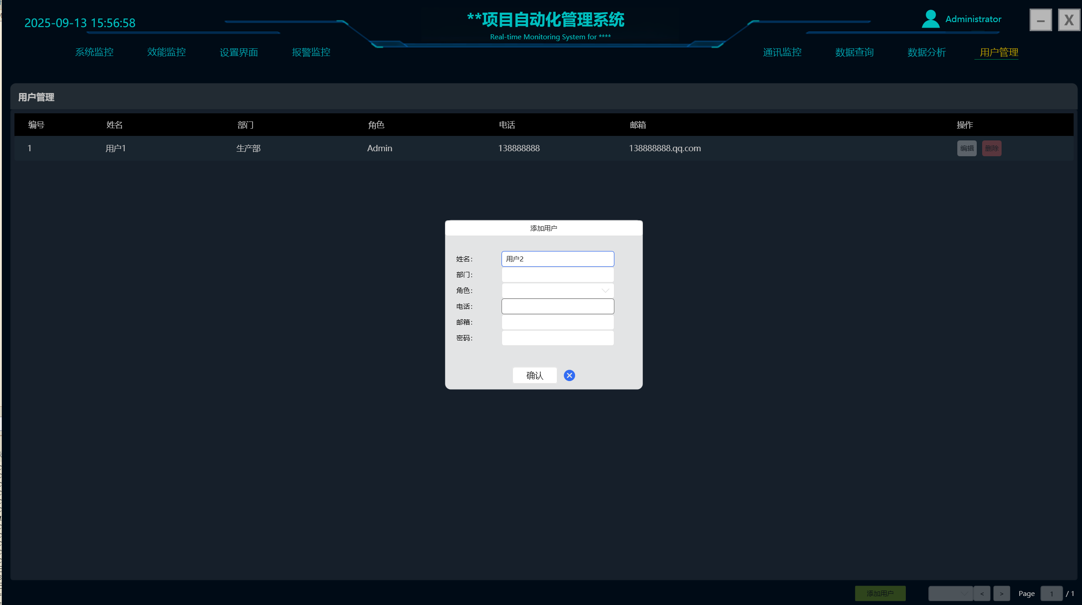Expand the role selection combo box
This screenshot has width=1082, height=605.
(x=557, y=290)
